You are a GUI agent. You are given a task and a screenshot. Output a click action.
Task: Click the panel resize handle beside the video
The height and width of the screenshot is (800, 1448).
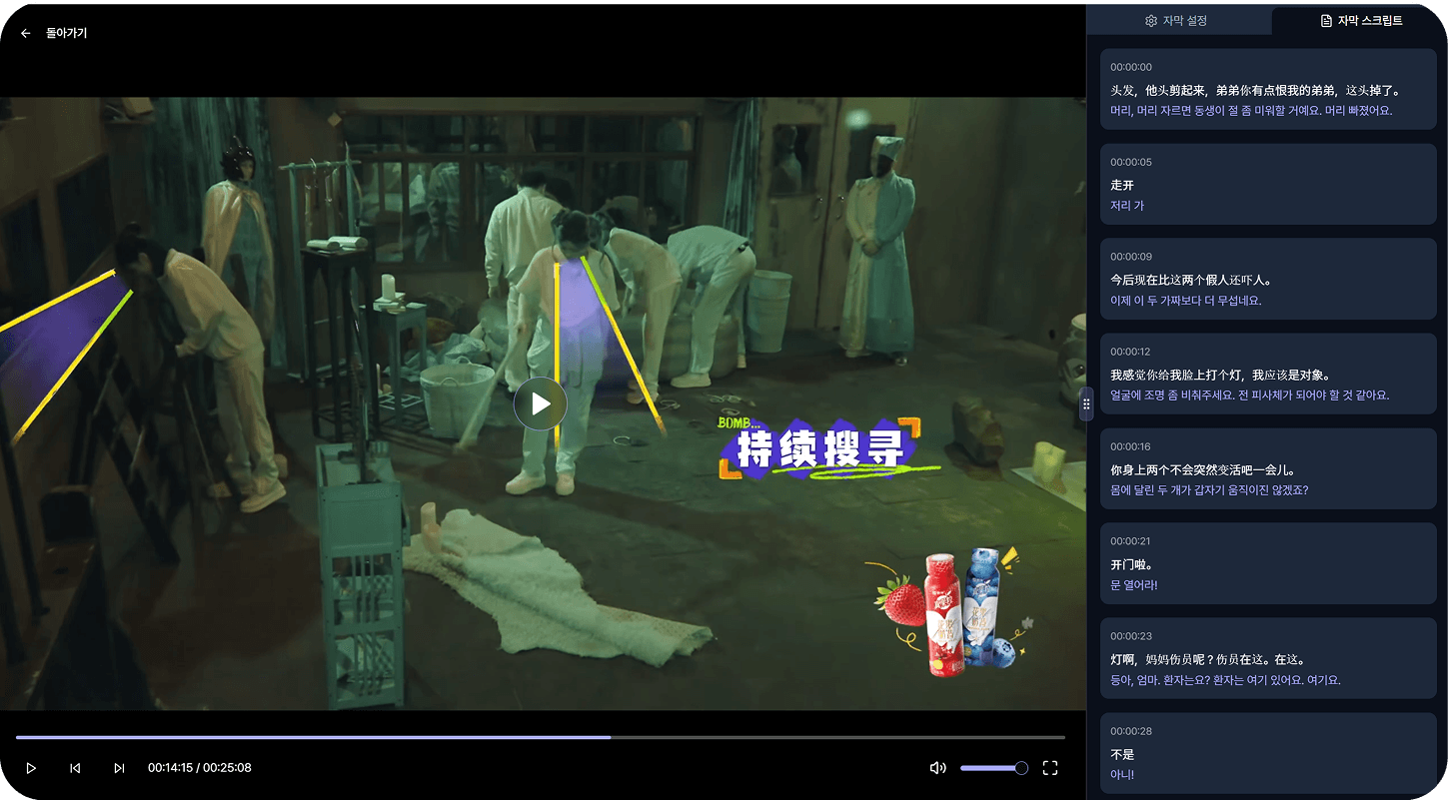click(x=1086, y=404)
